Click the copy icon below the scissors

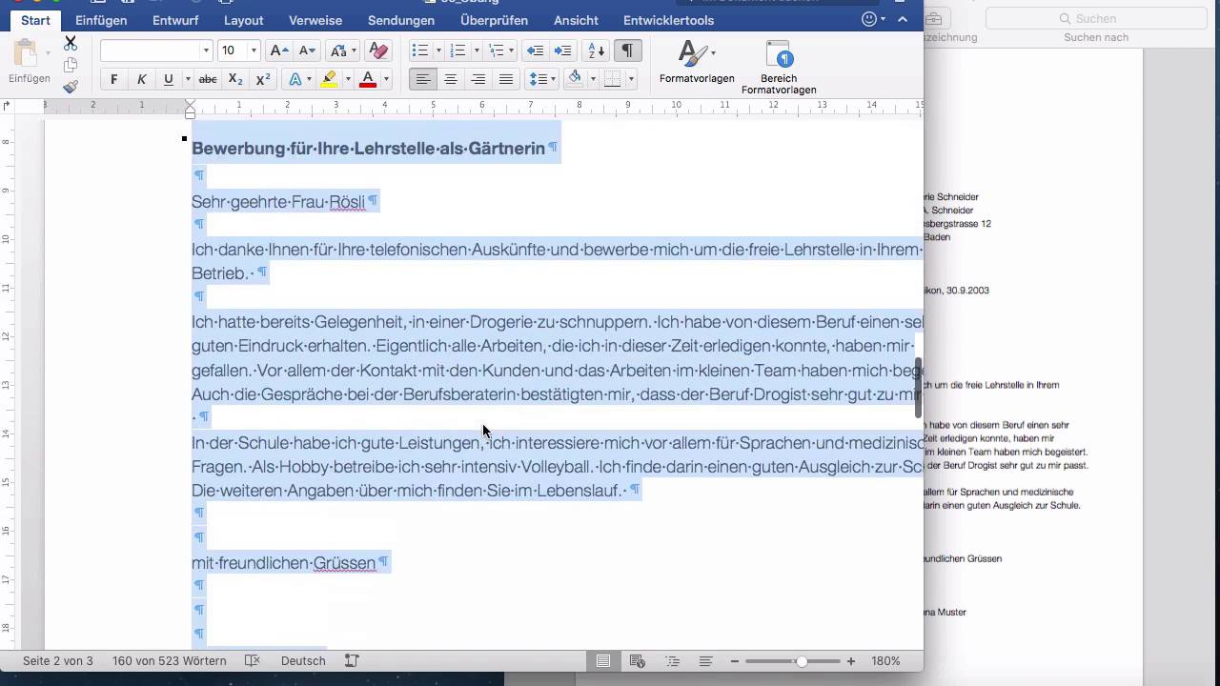(71, 65)
